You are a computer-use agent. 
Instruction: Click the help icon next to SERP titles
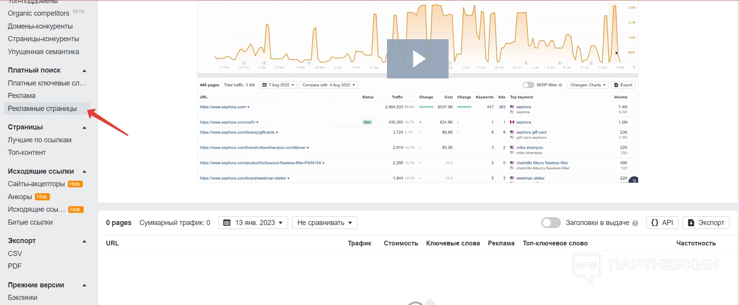[x=560, y=85]
